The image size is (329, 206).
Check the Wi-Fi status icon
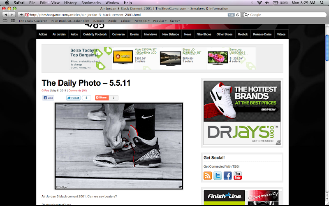(x=259, y=3)
